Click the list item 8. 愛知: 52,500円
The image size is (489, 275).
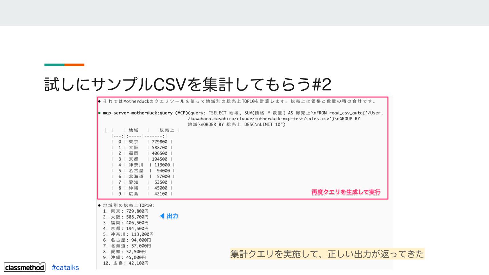tap(124, 252)
